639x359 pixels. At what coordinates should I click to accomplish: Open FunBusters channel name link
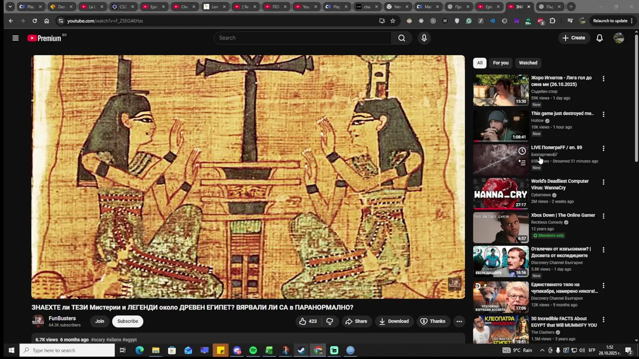(62, 318)
